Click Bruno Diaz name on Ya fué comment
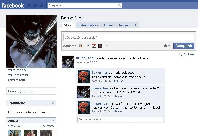The width and height of the screenshot is (198, 136). (x=100, y=88)
